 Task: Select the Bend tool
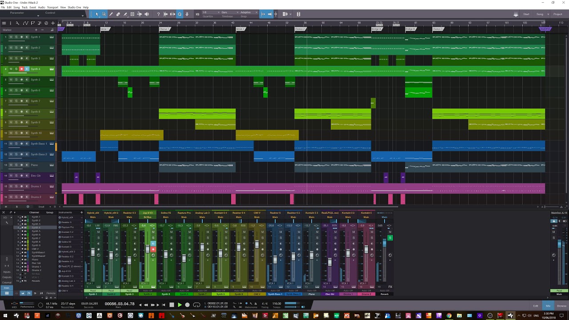140,14
